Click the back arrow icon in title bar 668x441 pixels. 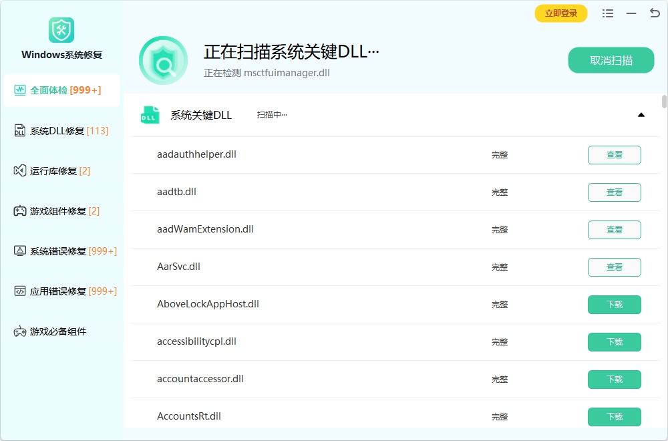pyautogui.click(x=654, y=13)
